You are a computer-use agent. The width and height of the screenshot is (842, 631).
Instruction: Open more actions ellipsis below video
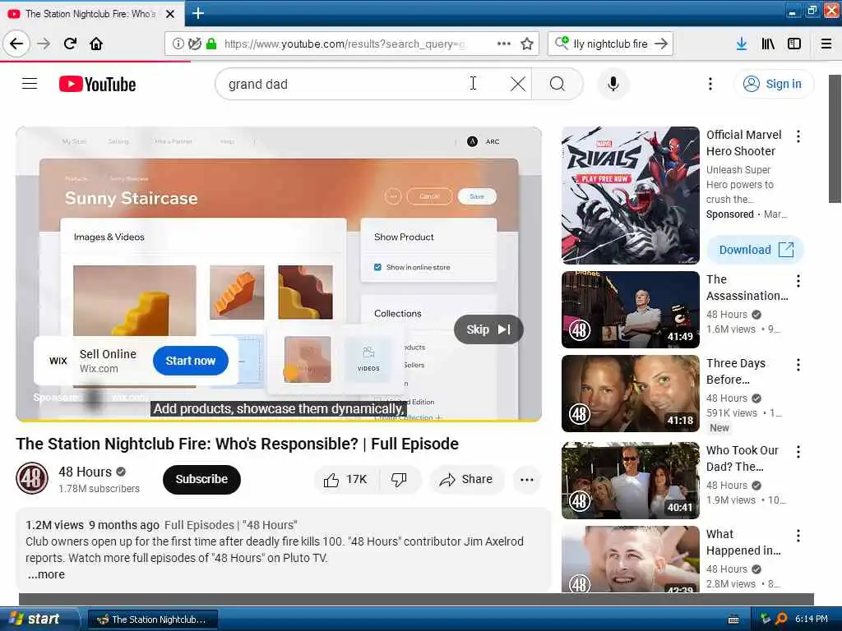[x=527, y=479]
